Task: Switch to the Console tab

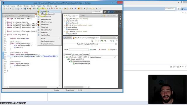Action: pyautogui.click(x=67, y=38)
